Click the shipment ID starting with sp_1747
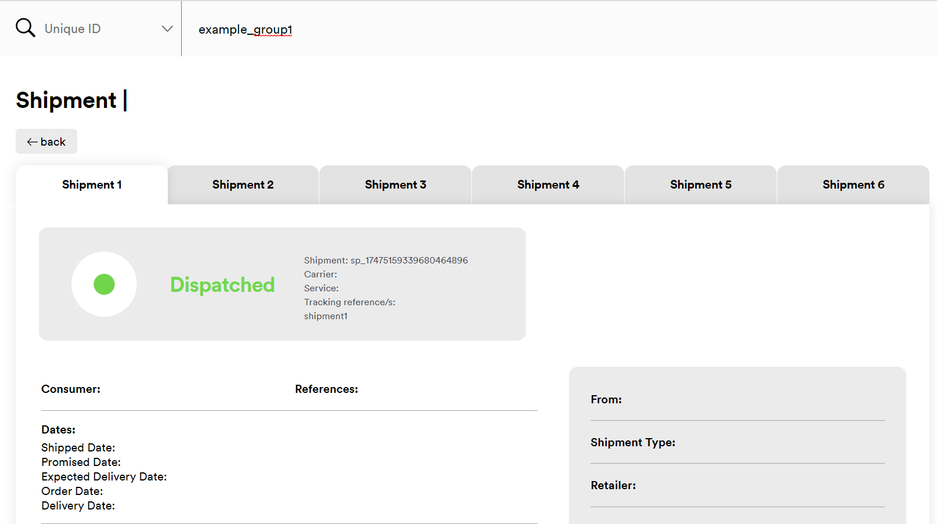The width and height of the screenshot is (937, 524). (409, 261)
